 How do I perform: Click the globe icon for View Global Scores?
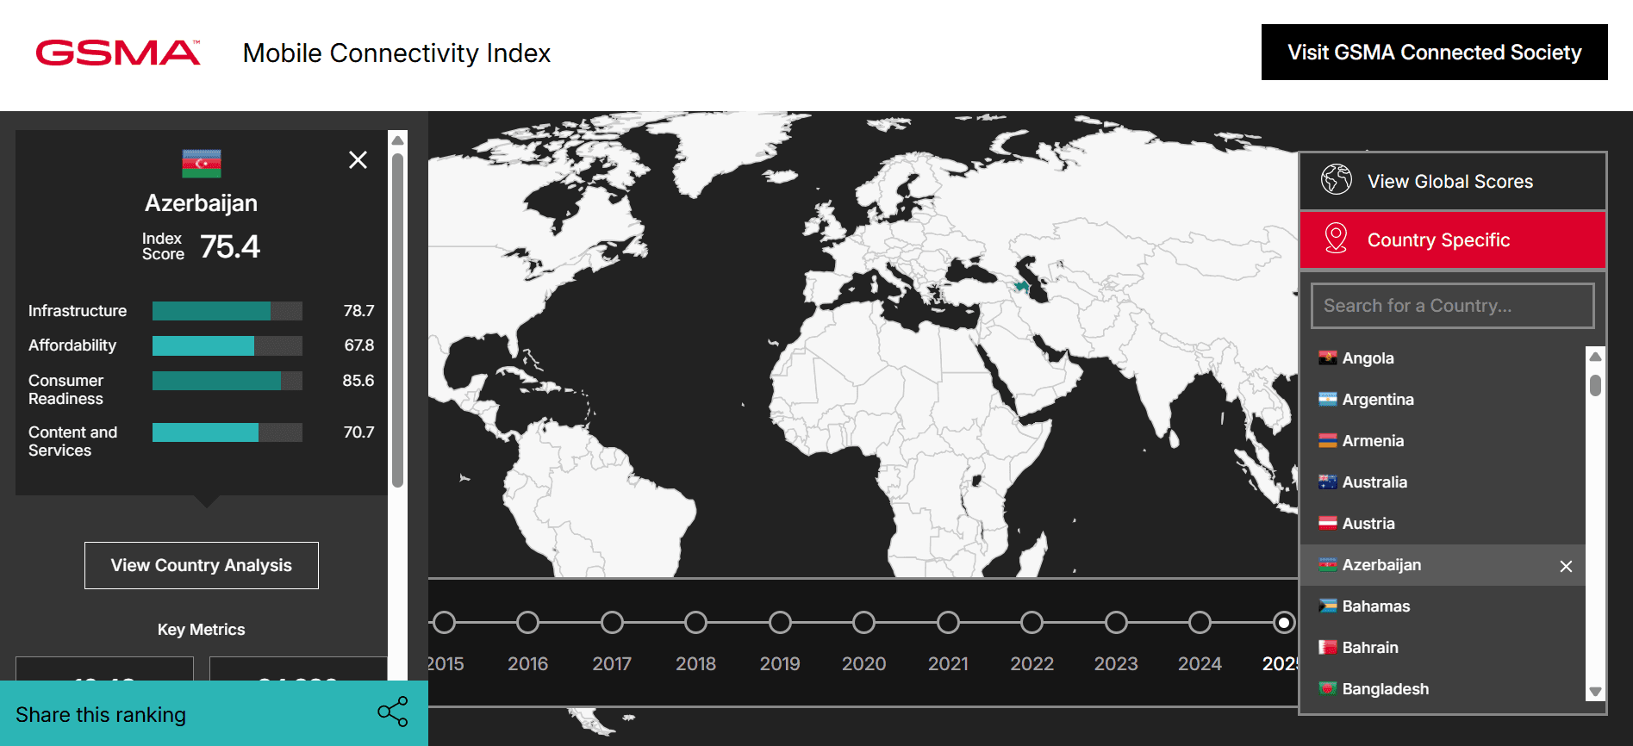point(1337,179)
